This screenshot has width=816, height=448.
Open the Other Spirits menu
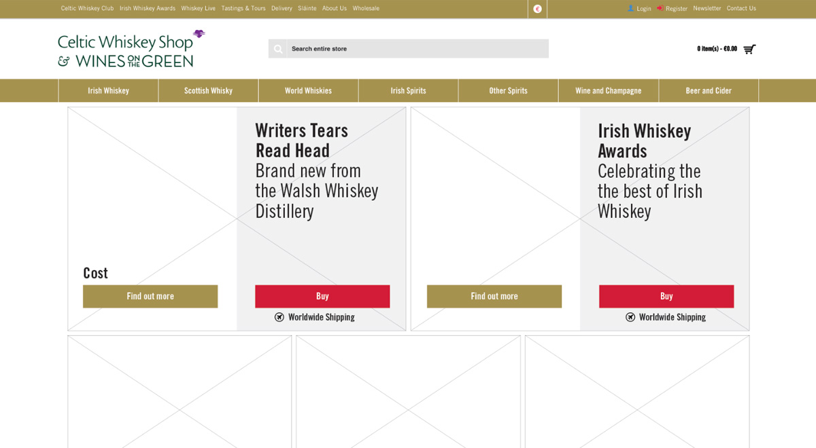(x=508, y=90)
